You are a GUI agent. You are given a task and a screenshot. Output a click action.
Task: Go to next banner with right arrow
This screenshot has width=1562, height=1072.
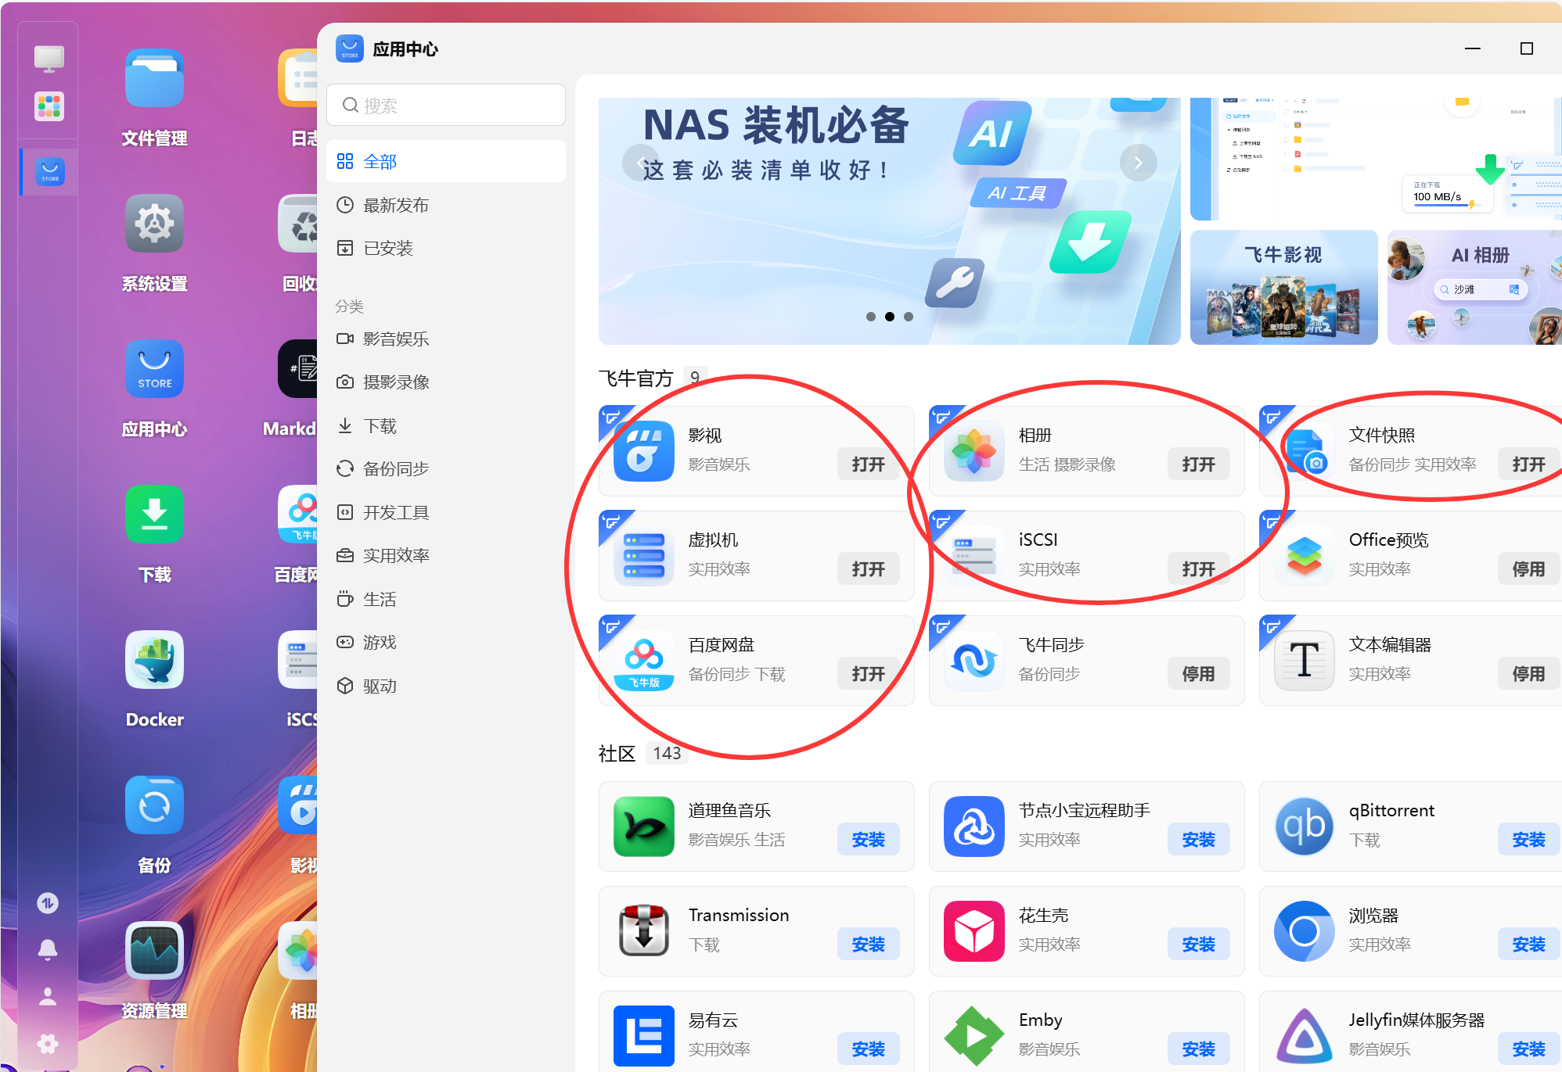(x=1138, y=163)
